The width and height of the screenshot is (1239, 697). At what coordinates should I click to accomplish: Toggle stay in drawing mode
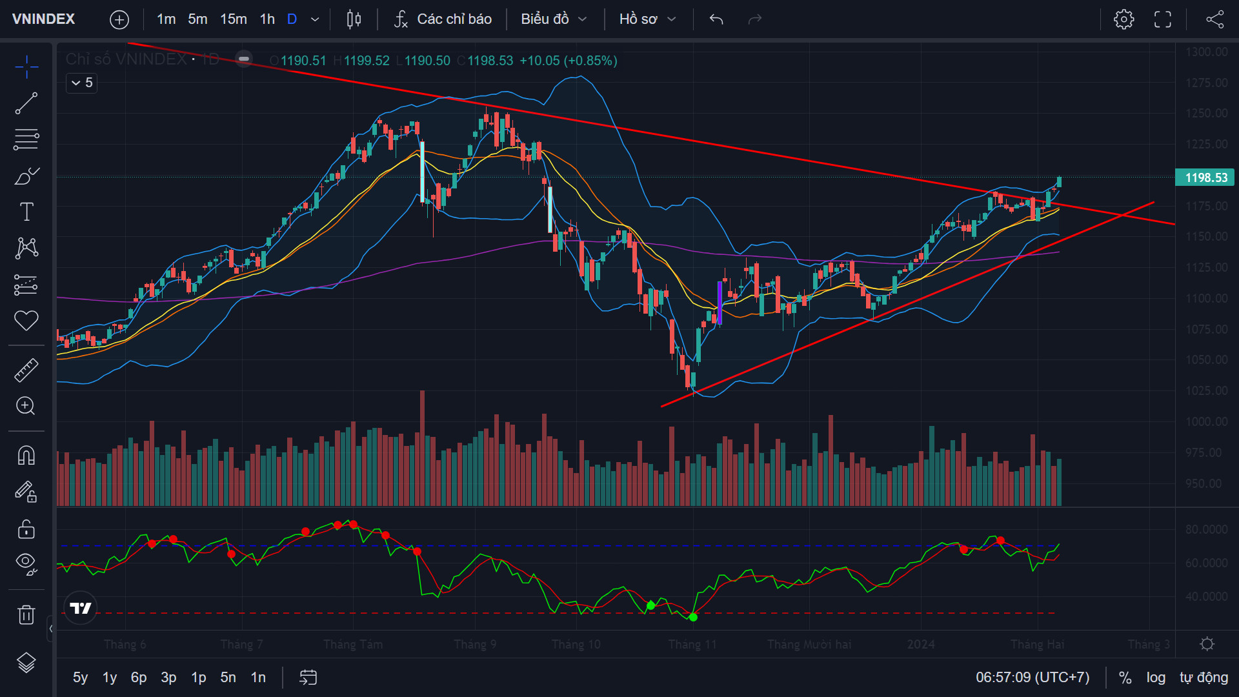tap(26, 492)
